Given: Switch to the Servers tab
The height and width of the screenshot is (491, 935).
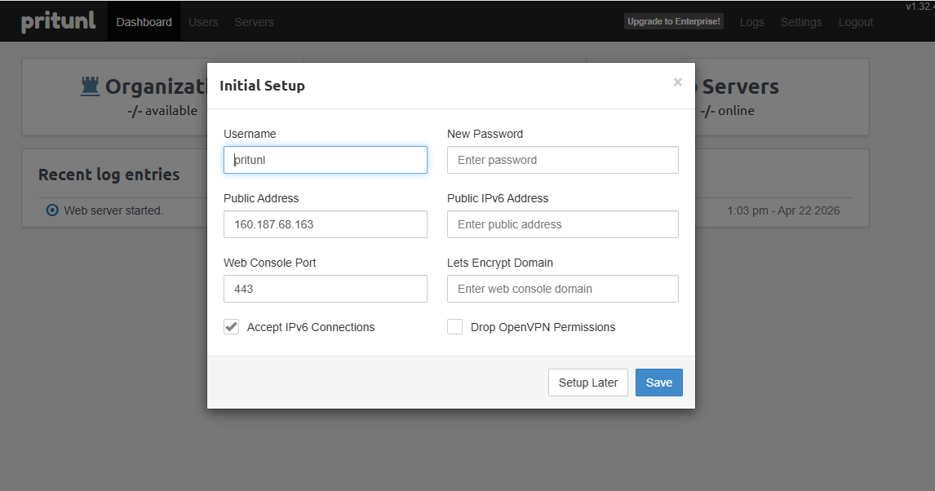Looking at the screenshot, I should pos(254,22).
